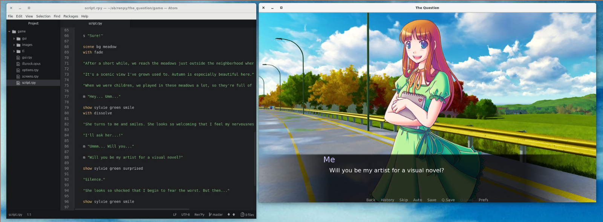Click the git push up-arrow icon
The height and width of the screenshot is (222, 603).
pos(234,214)
